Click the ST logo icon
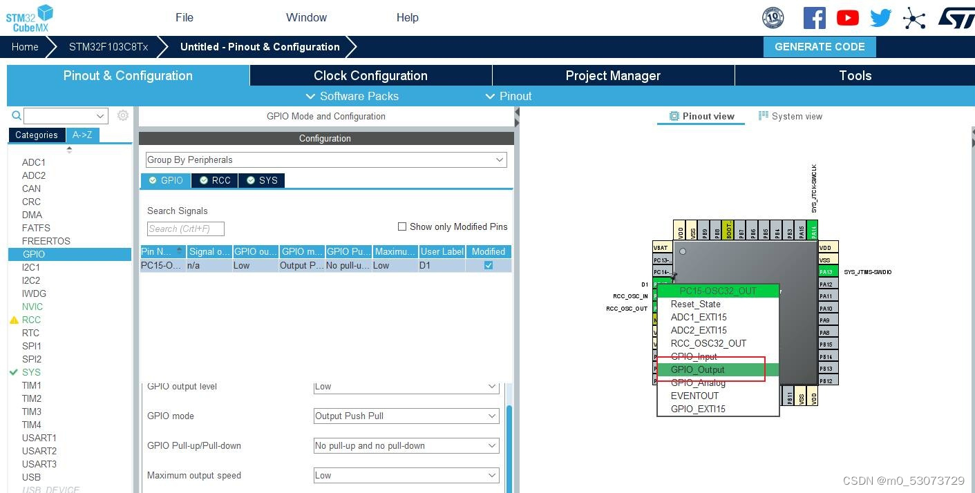This screenshot has width=975, height=493. coord(956,18)
